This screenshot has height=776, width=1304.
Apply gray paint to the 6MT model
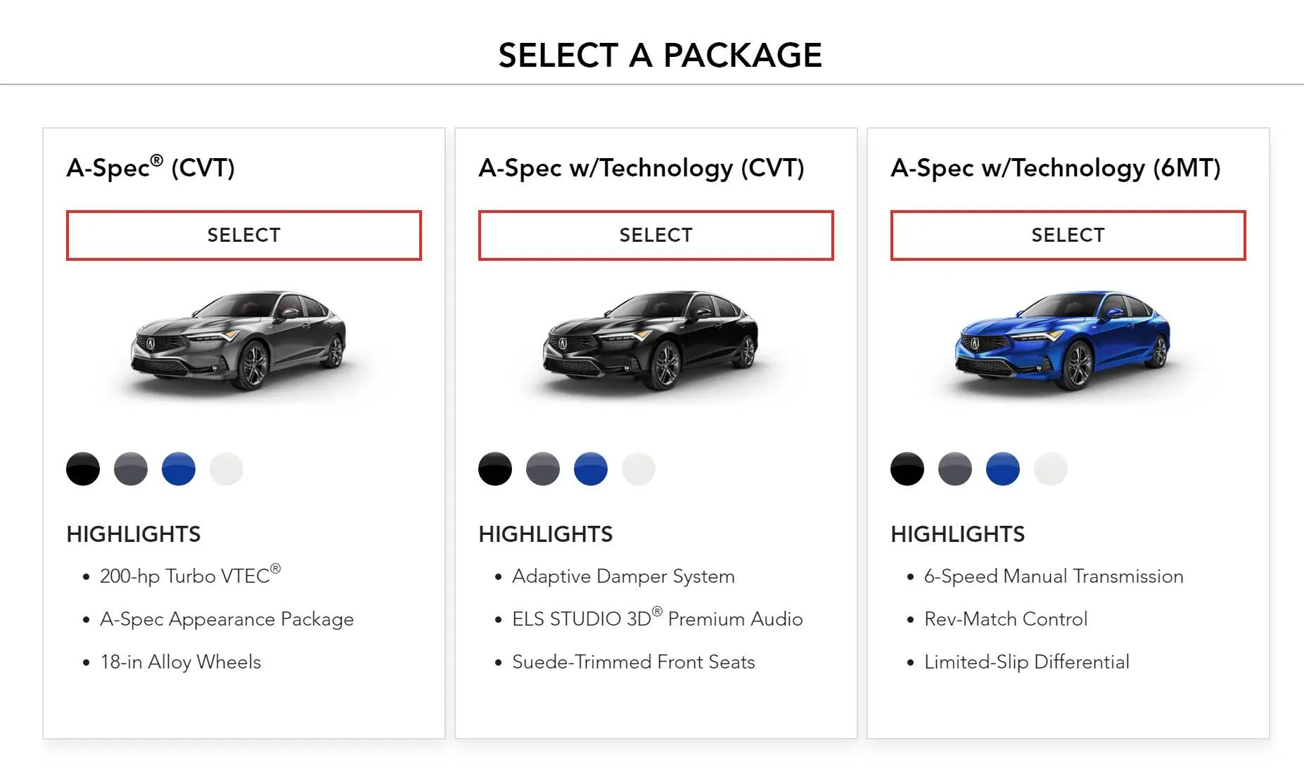point(954,468)
